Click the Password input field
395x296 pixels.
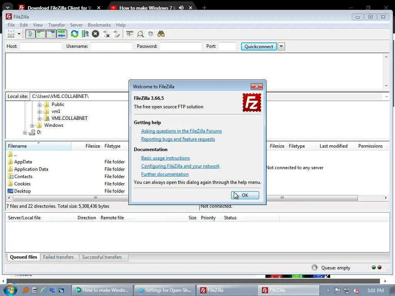coord(181,46)
